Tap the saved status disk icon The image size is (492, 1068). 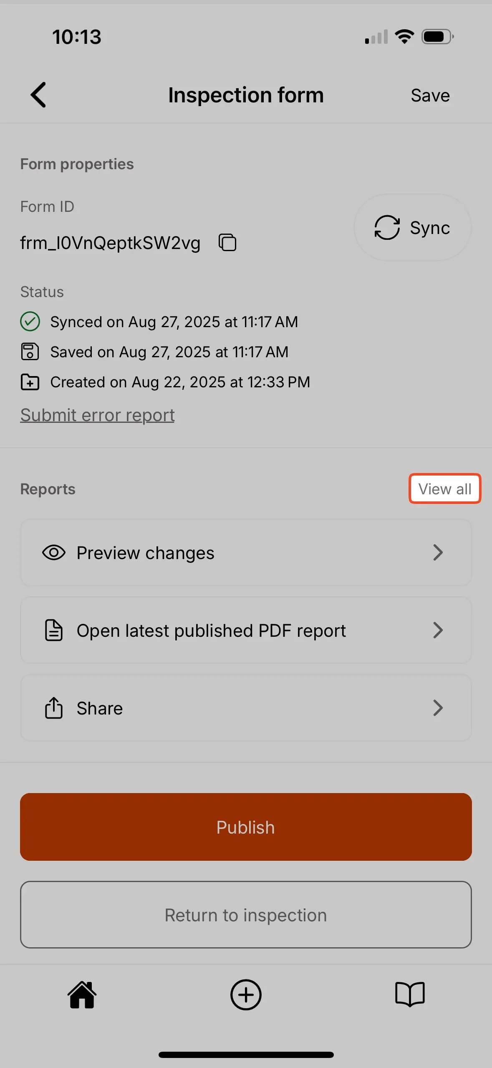click(30, 351)
